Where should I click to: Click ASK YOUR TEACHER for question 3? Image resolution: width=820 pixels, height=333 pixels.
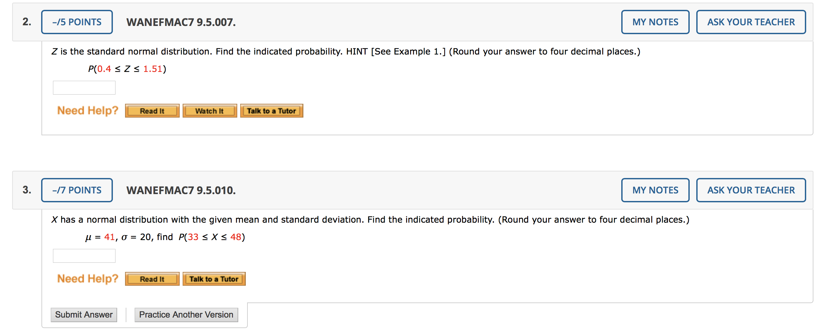(x=751, y=190)
